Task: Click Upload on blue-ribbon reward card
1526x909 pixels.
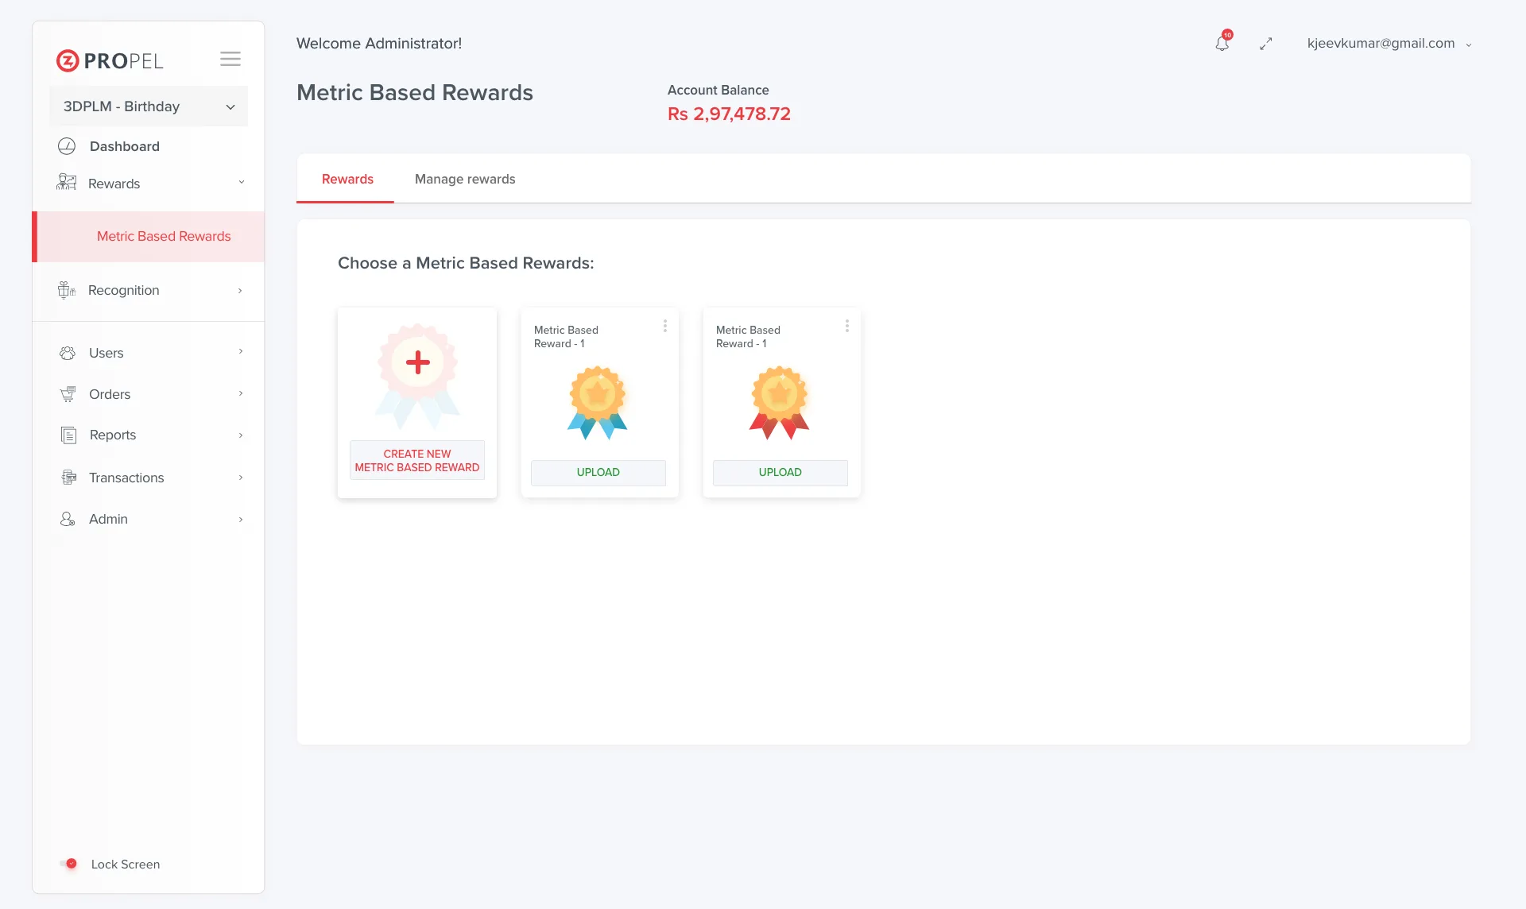Action: point(598,472)
